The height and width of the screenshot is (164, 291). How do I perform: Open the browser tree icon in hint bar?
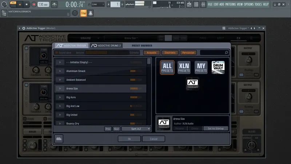click(4, 13)
